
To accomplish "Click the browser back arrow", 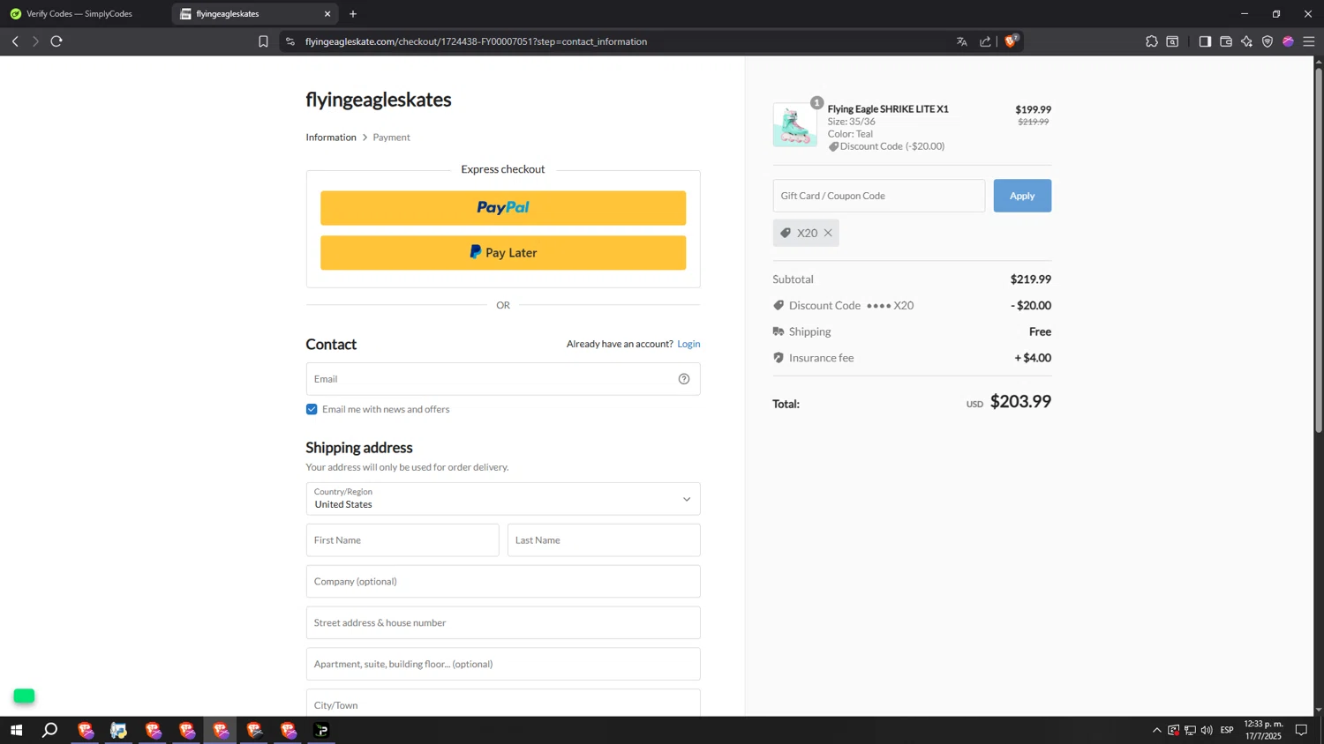I will (15, 41).
